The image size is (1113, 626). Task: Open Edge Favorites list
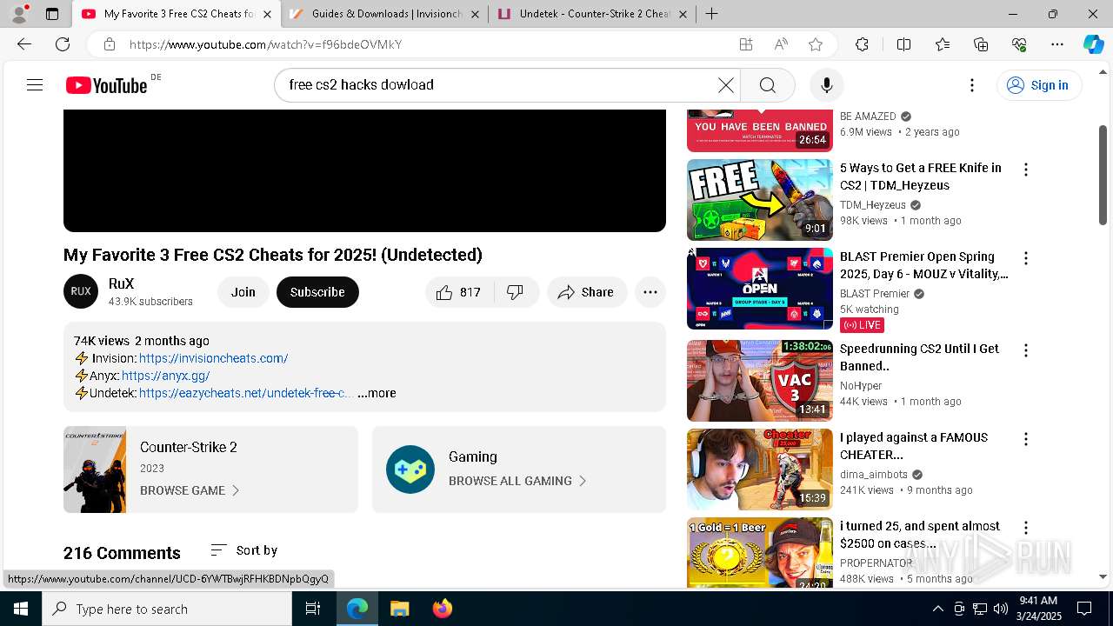[x=943, y=44]
